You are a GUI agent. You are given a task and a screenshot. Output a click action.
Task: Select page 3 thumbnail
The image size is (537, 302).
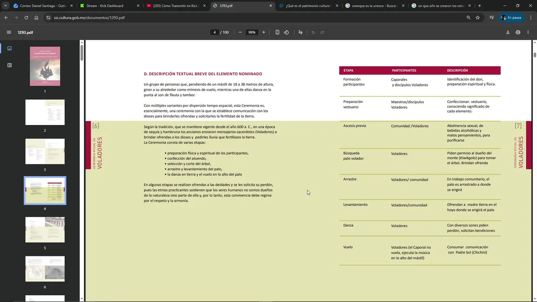pos(45,151)
